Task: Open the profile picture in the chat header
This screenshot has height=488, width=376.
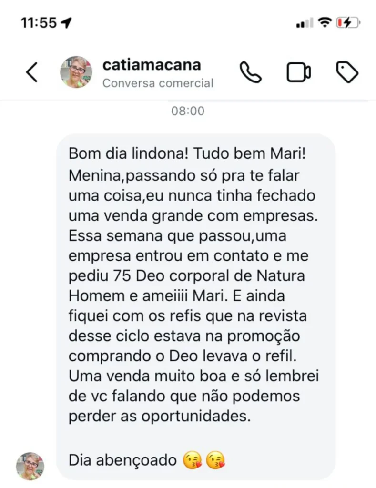Action: coord(76,72)
